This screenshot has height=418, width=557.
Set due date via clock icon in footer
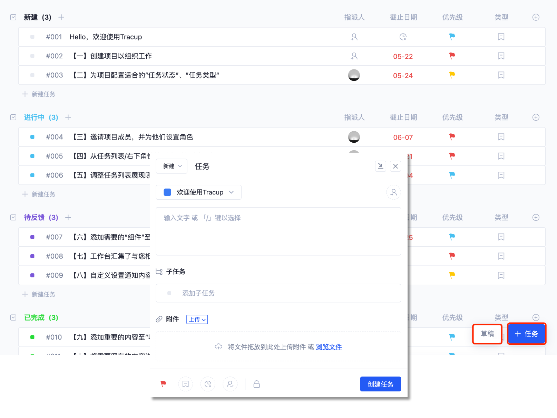tap(208, 384)
